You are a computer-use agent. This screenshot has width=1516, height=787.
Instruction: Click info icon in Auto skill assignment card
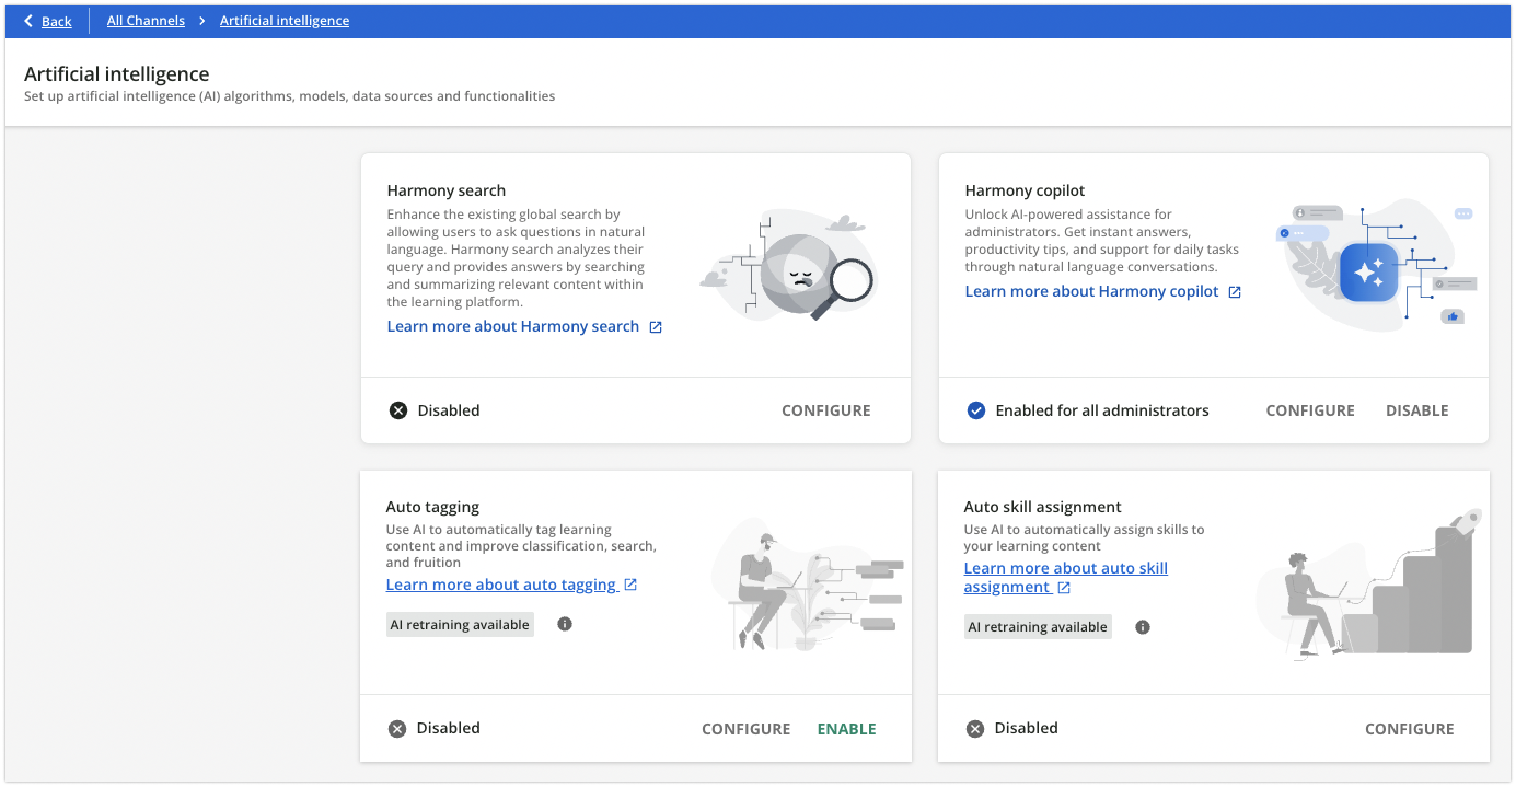[1142, 627]
